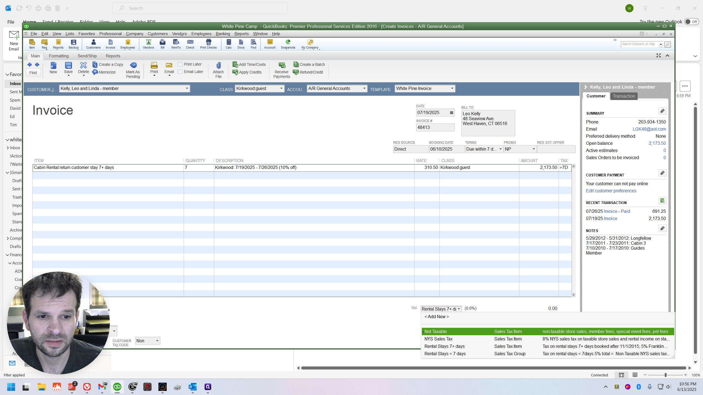This screenshot has width=703, height=395.
Task: Open the Customer:Job dropdown
Action: [187, 88]
